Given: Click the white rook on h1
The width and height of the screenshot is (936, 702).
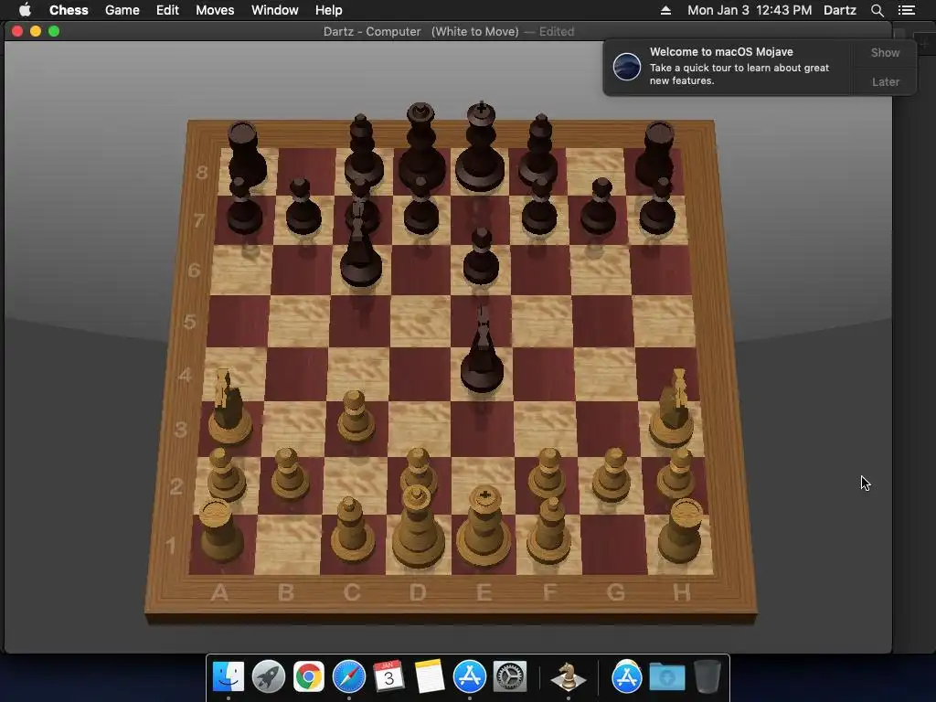Looking at the screenshot, I should click(x=681, y=532).
